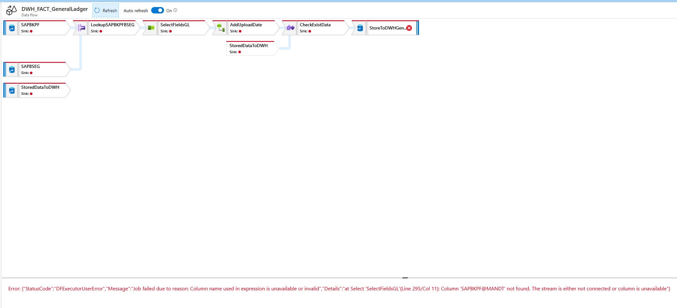This screenshot has height=308, width=677.
Task: Select the SAPBSEG source icon
Action: coord(12,70)
